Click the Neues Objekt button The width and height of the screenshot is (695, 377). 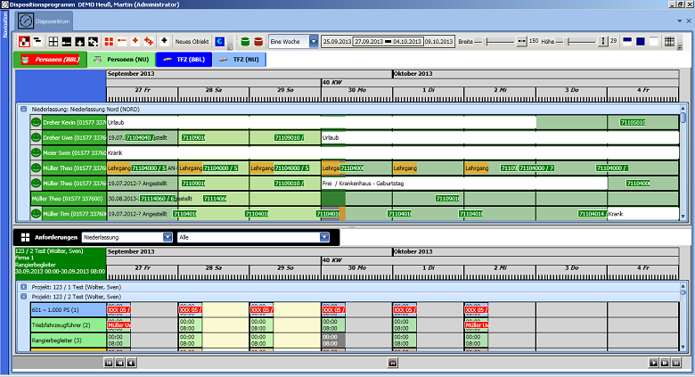(192, 42)
